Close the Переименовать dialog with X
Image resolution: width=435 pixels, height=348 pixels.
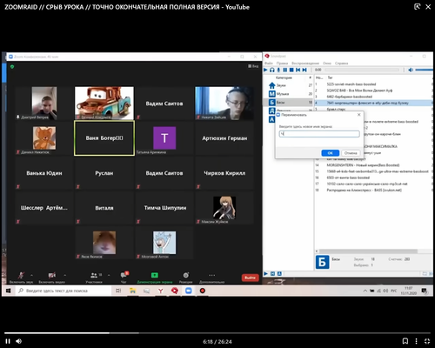coord(359,115)
